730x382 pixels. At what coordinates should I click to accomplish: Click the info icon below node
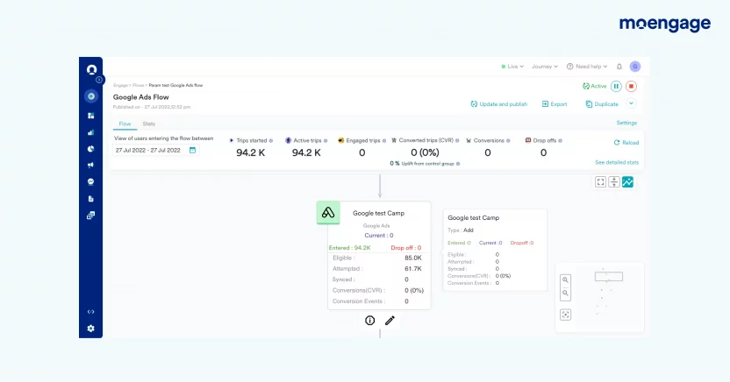(x=369, y=320)
